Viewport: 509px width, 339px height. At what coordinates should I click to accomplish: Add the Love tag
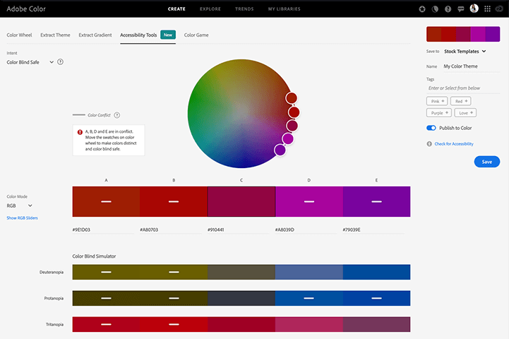(465, 113)
